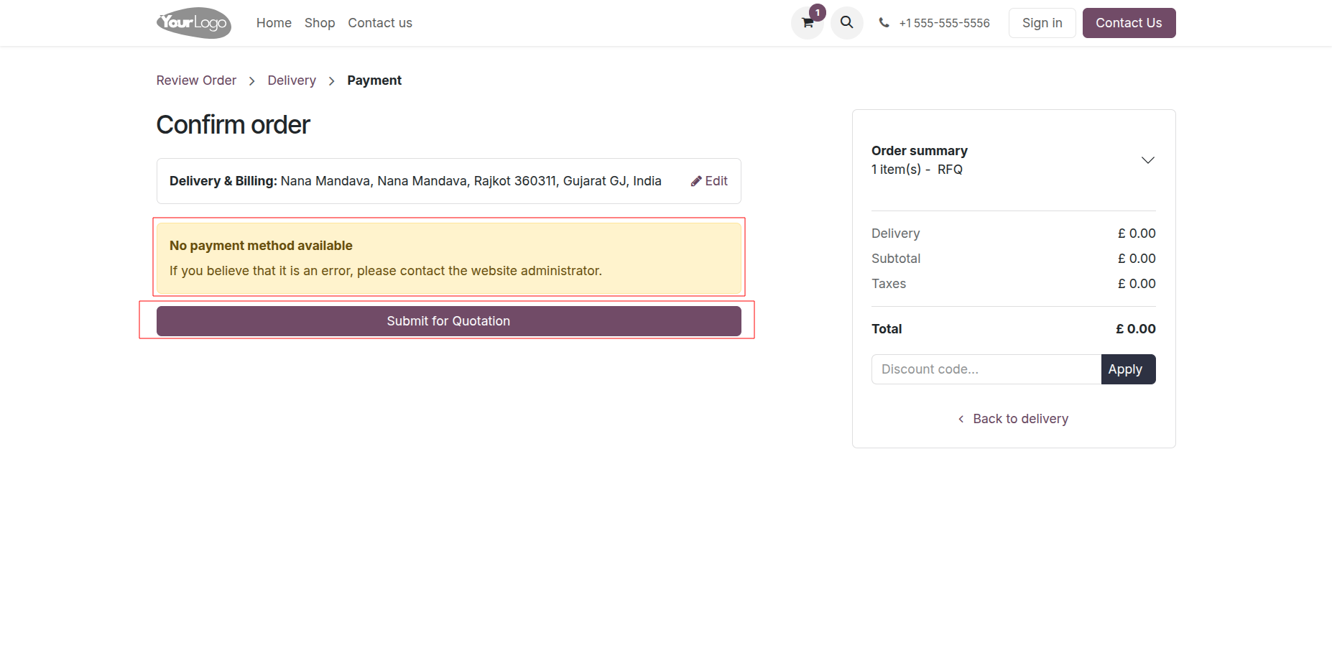1332x666 pixels.
Task: Focus the Discount code input field
Action: tap(986, 369)
